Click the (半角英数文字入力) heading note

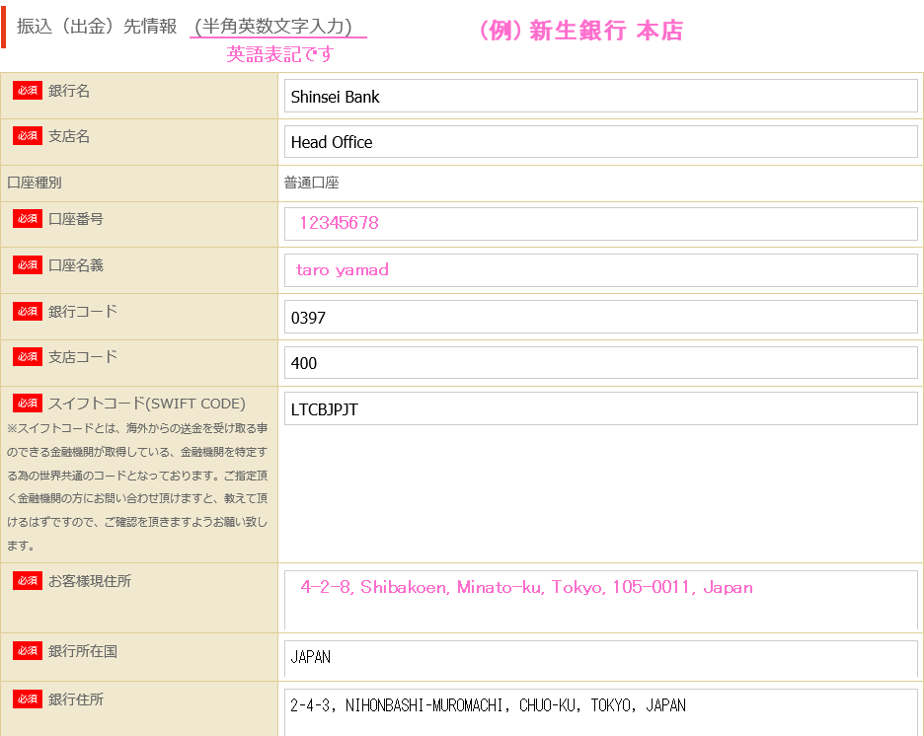point(273,26)
